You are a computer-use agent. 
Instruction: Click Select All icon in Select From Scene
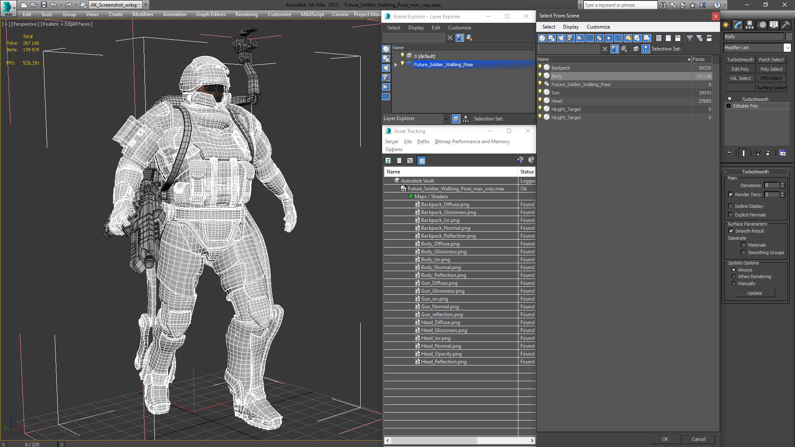[659, 38]
